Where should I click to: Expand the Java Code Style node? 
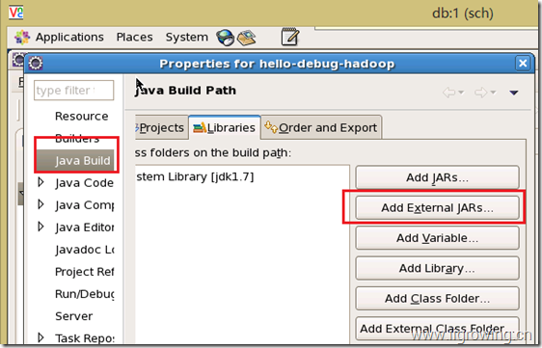(41, 182)
